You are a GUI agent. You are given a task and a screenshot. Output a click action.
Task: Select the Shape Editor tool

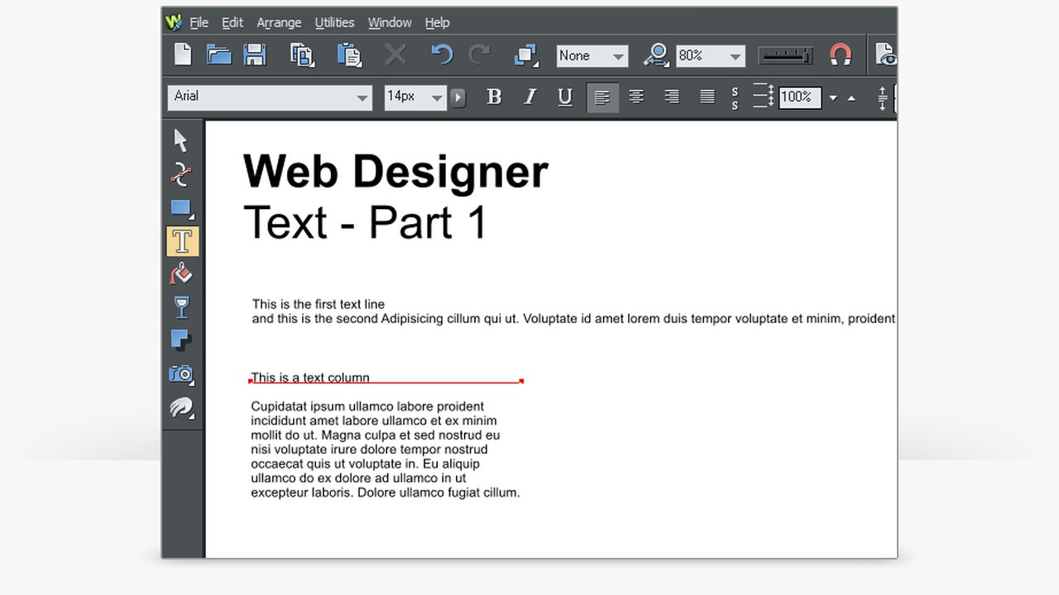pyautogui.click(x=181, y=174)
